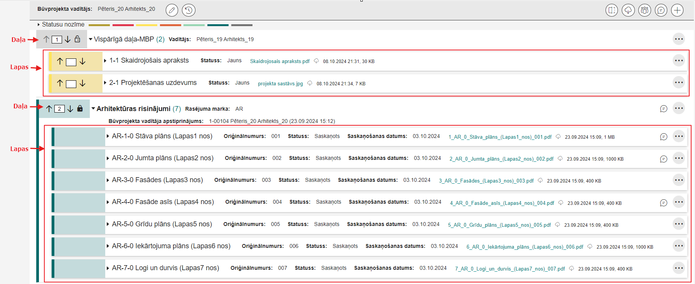Move Arhitektūras risinājumi section down
This screenshot has width=695, height=284.
tap(70, 109)
